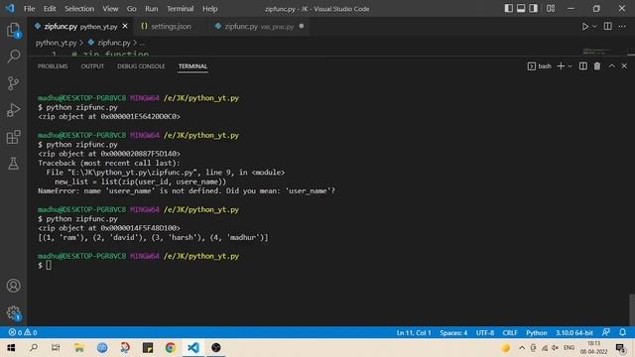Screen dimensions: 635x357
Task: Switch to unsaved zipfunc.py tab
Action: coord(258,27)
